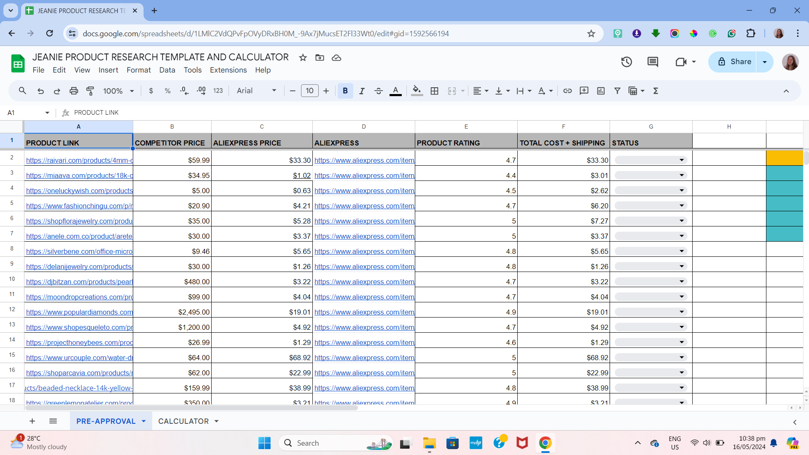
Task: Switch to the CALCULATOR sheet tab
Action: (183, 421)
